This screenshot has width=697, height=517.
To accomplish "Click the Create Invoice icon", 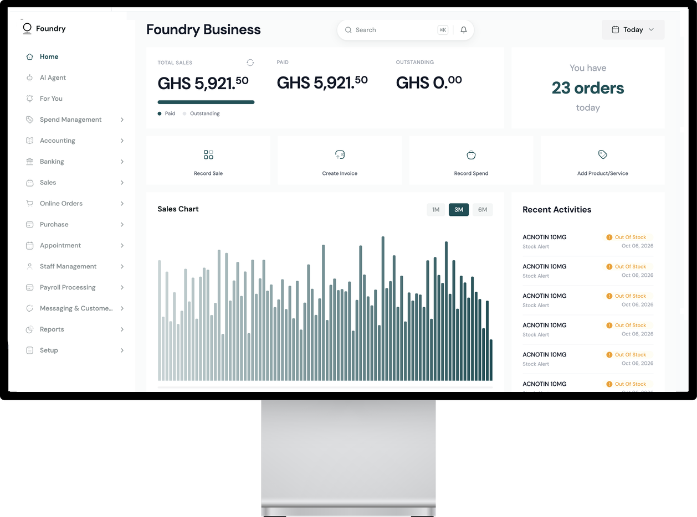I will point(340,154).
